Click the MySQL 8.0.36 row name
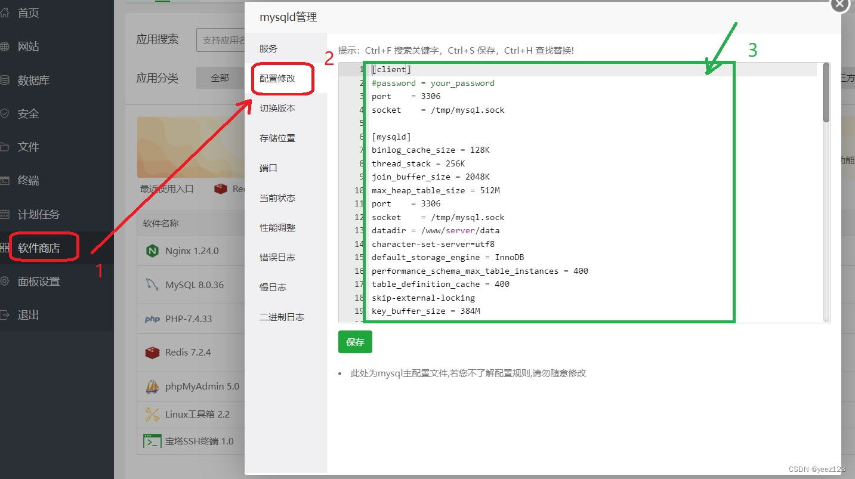The height and width of the screenshot is (479, 855). 195,285
